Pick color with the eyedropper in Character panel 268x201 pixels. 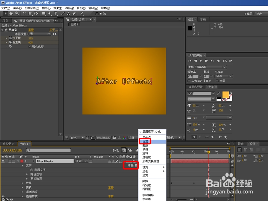[x=219, y=93]
